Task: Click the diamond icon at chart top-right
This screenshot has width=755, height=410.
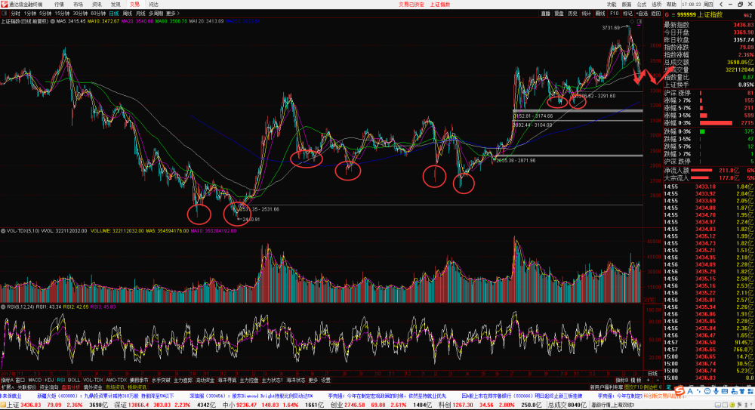Action: (x=632, y=22)
